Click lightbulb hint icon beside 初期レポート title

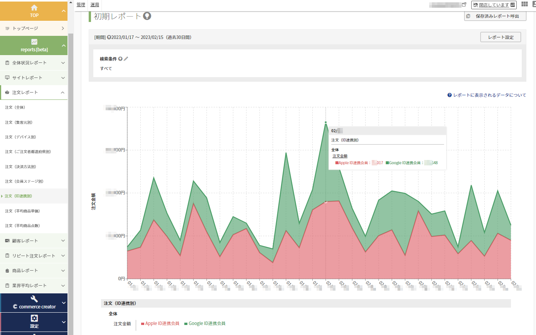click(147, 16)
